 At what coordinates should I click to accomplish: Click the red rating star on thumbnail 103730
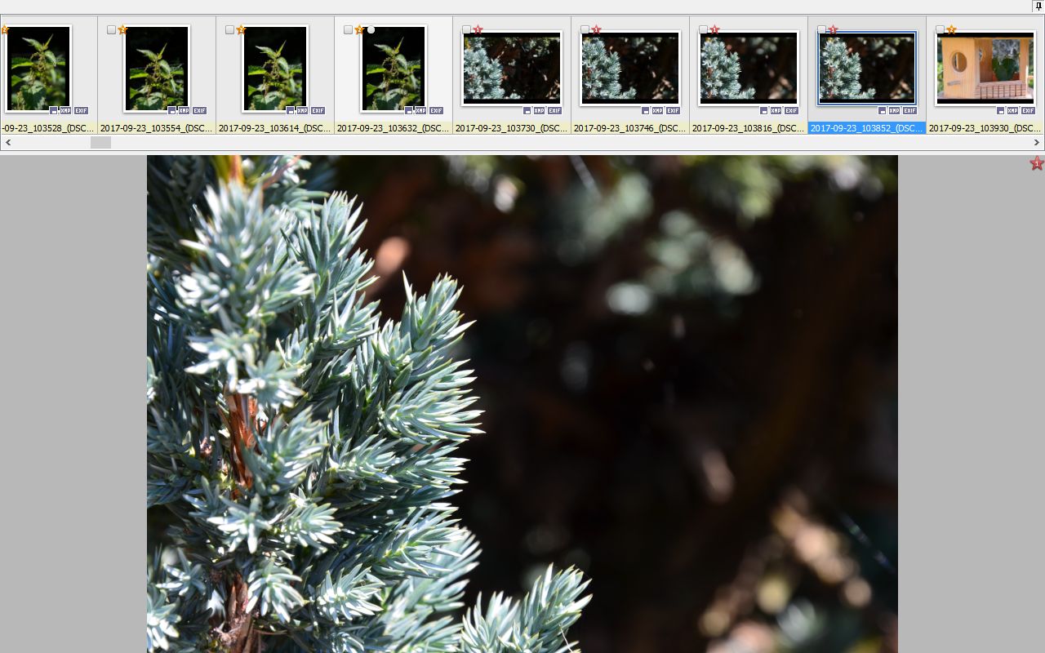click(478, 30)
